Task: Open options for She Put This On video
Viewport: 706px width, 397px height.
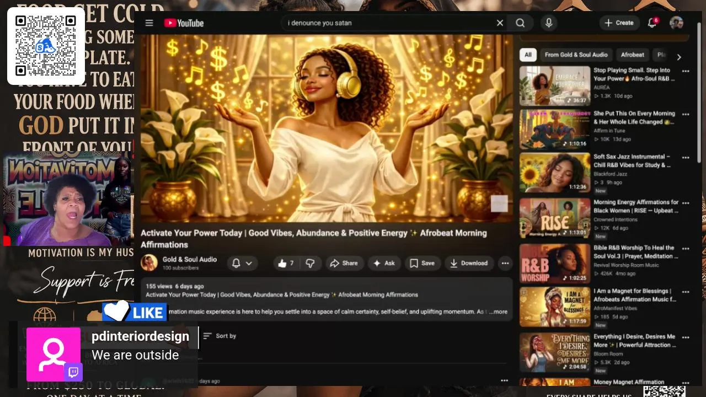Action: pos(686,114)
